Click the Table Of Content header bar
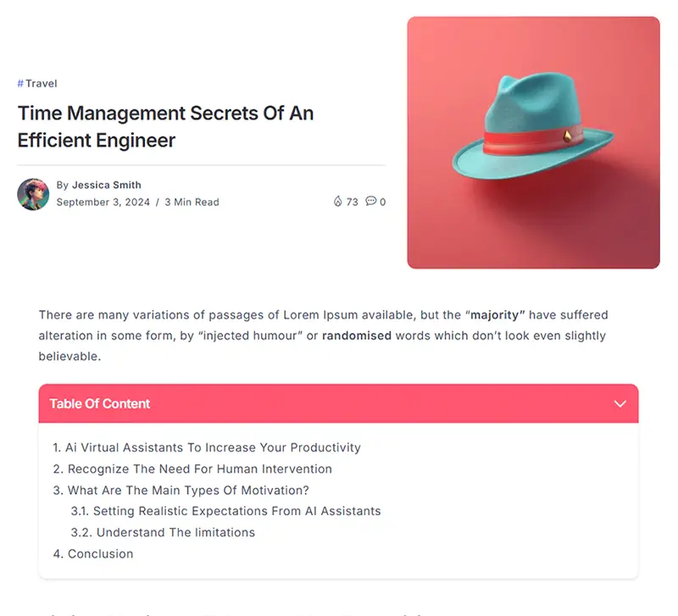Viewport: 678px width, 616px height. (x=338, y=403)
